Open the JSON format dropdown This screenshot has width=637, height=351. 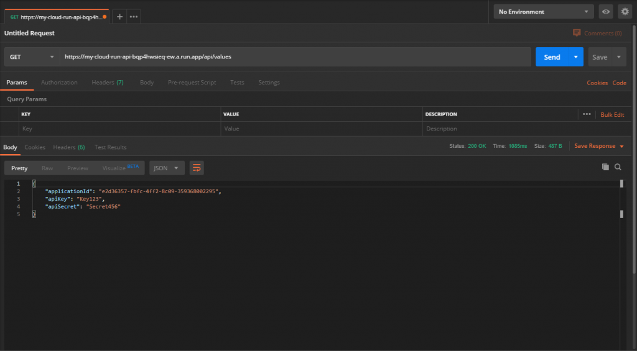point(167,168)
